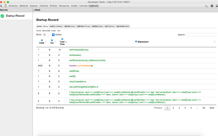The height and width of the screenshot is (136, 218).
Task: Open the Elements panel tab
Action: click(x=13, y=6)
